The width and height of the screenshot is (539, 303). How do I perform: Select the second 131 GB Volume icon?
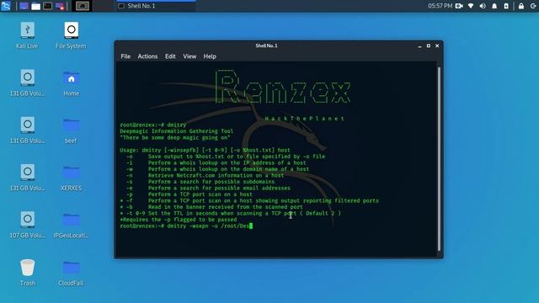(27, 130)
